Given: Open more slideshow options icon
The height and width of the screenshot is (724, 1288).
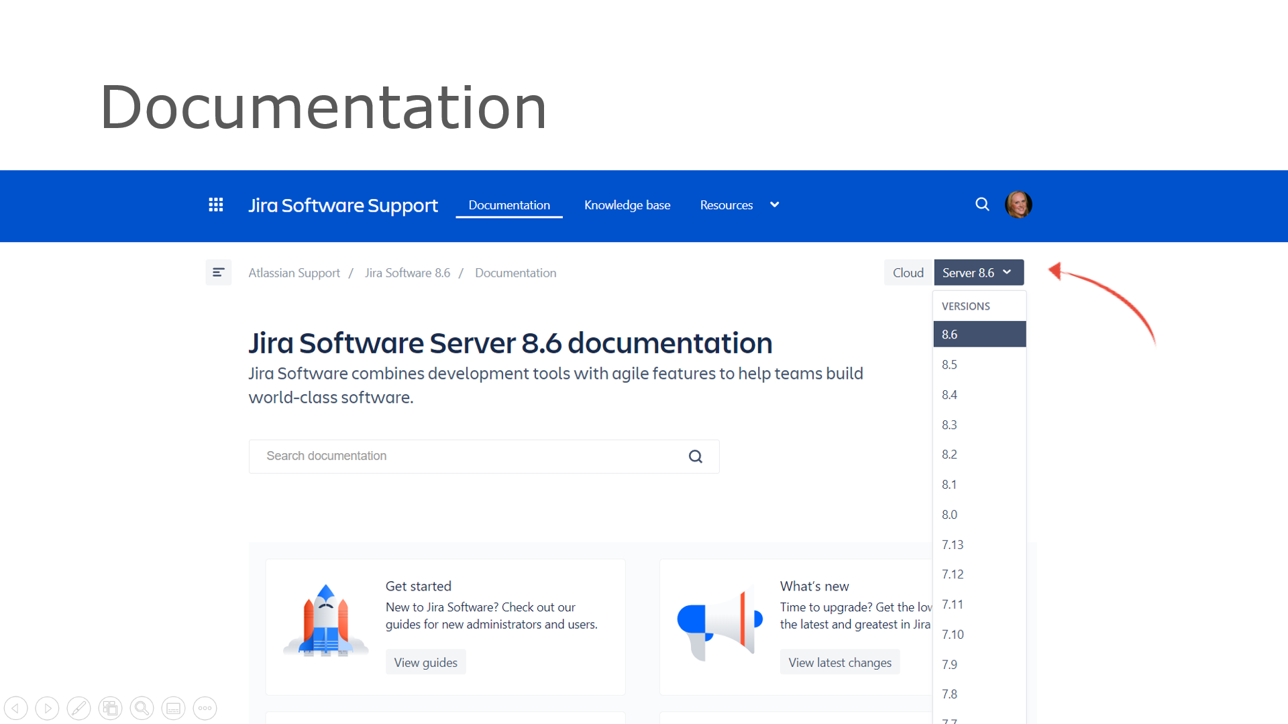Looking at the screenshot, I should 205,708.
